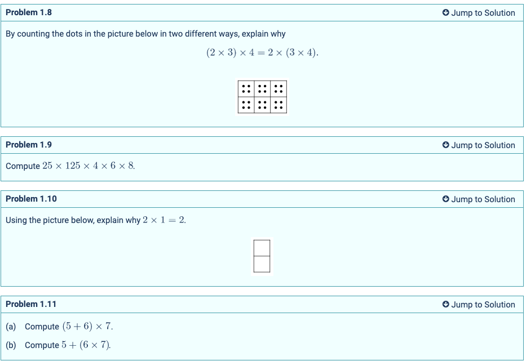Click the 25 × 125 × 4 × 6 × 8 expression
526x361 pixels.
[89, 166]
